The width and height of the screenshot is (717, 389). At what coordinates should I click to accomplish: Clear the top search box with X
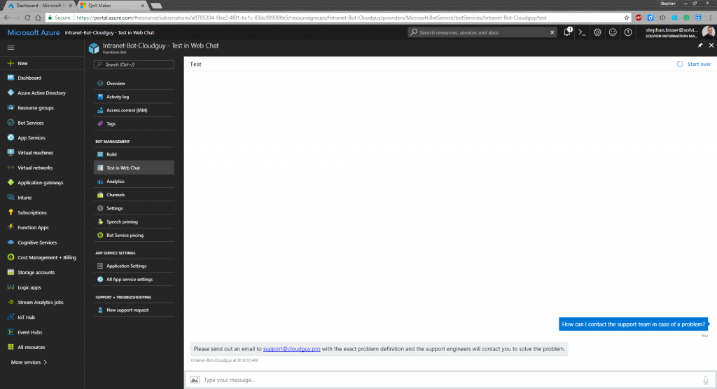pyautogui.click(x=552, y=32)
